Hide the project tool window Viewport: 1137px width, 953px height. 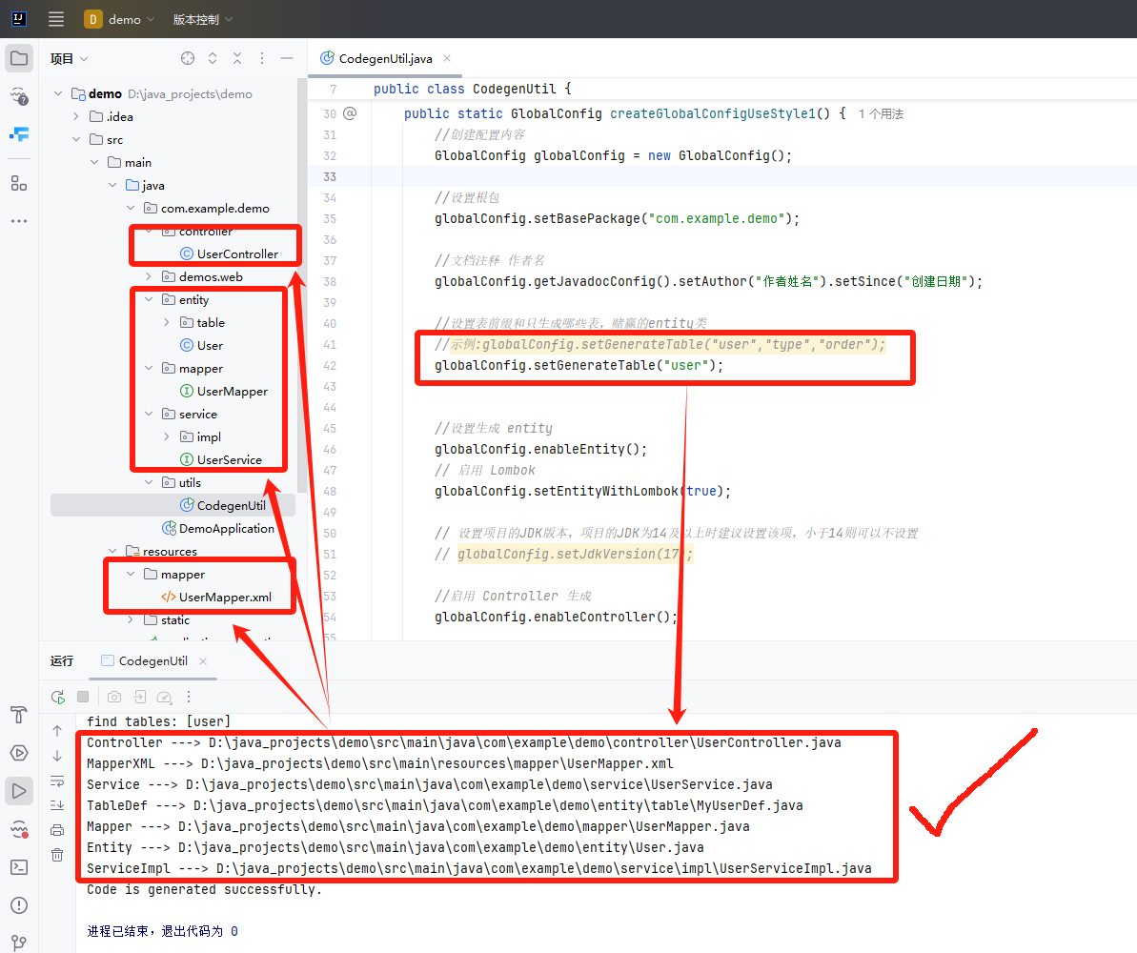287,58
